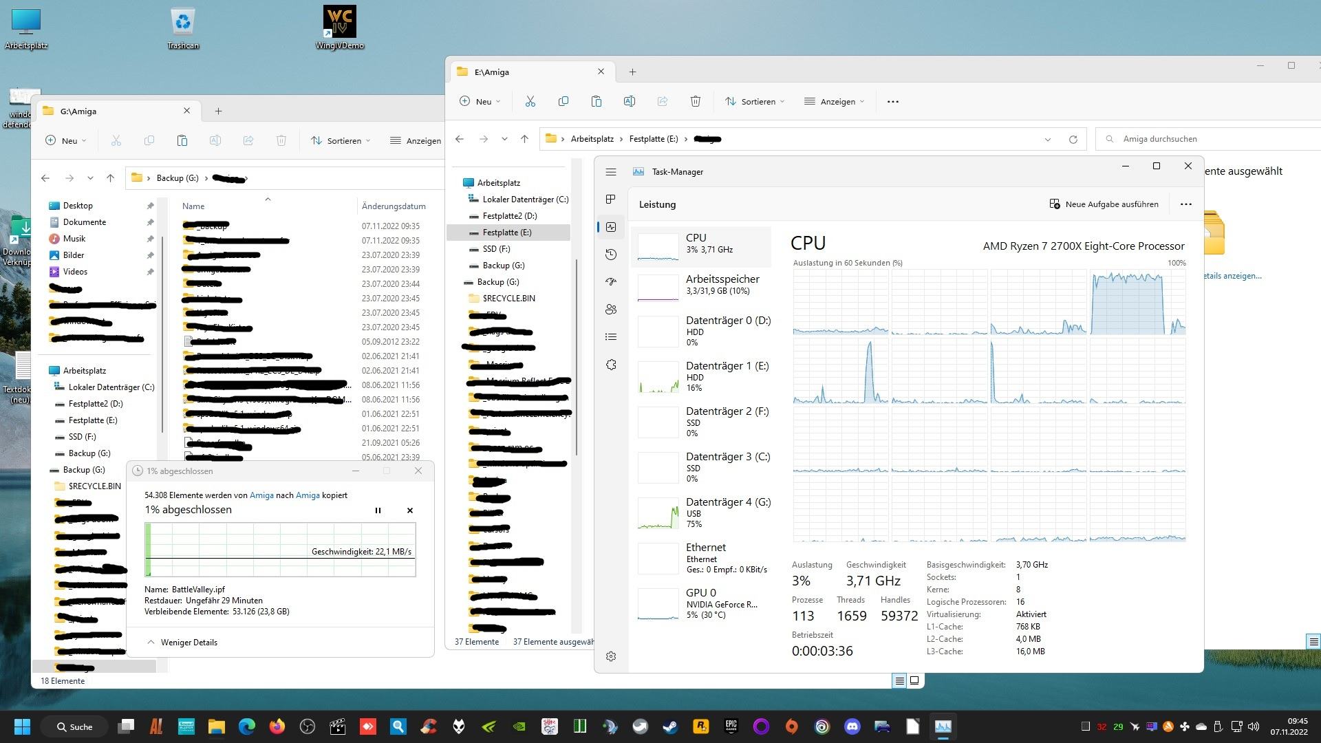Click Neue Aufgabe ausführen button

coord(1104,204)
